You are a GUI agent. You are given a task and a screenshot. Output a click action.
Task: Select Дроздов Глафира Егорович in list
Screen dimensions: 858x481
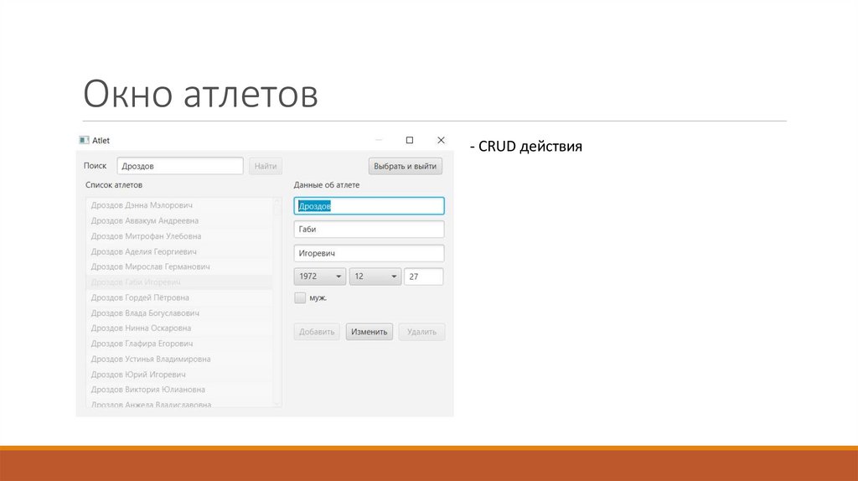point(179,344)
